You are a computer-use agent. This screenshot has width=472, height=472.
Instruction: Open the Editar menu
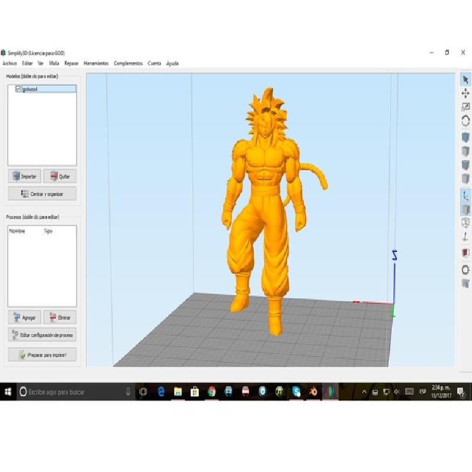[27, 63]
